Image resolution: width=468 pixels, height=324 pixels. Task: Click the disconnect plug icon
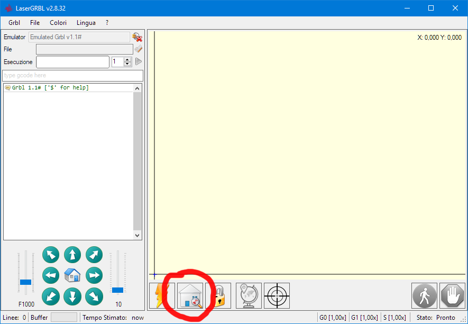pyautogui.click(x=137, y=37)
